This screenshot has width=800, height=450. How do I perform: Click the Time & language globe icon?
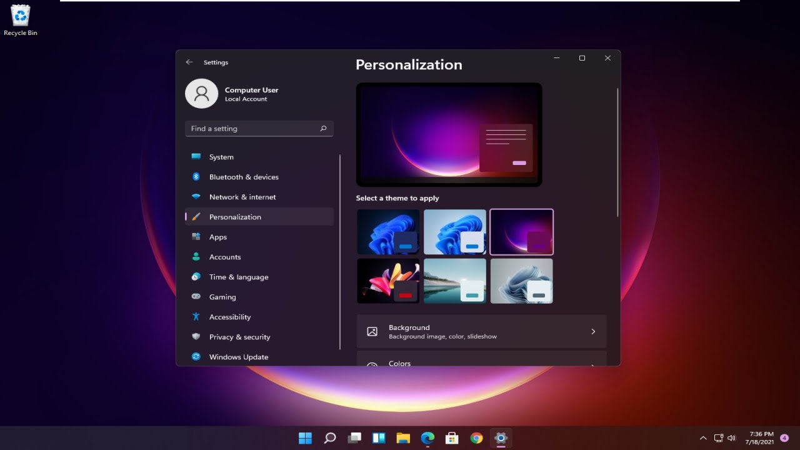196,277
